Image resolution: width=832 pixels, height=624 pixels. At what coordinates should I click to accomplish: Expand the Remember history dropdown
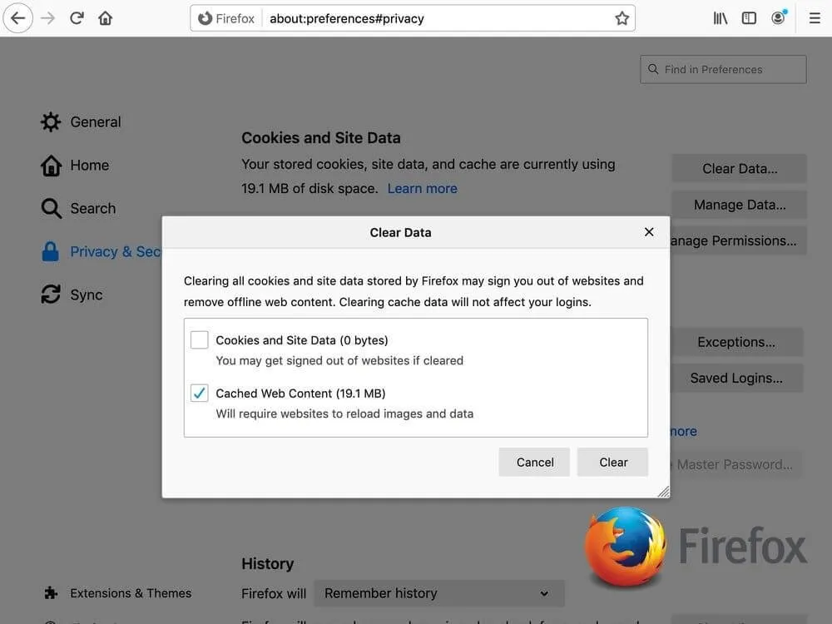click(x=438, y=593)
